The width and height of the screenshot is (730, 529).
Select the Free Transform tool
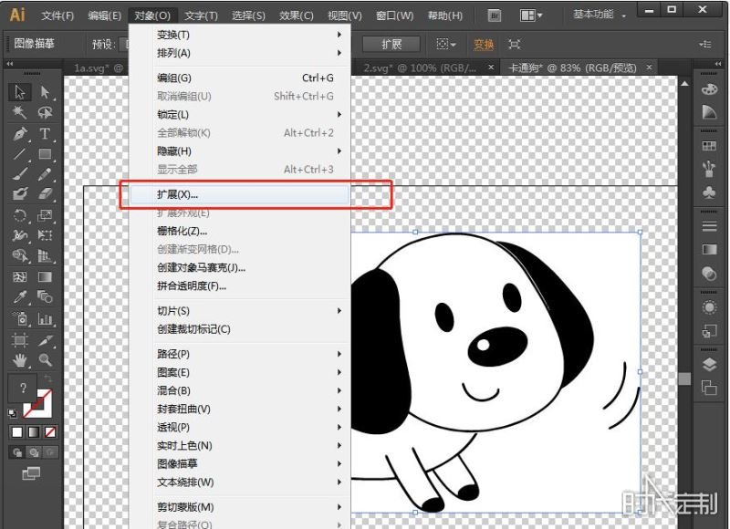(x=45, y=235)
